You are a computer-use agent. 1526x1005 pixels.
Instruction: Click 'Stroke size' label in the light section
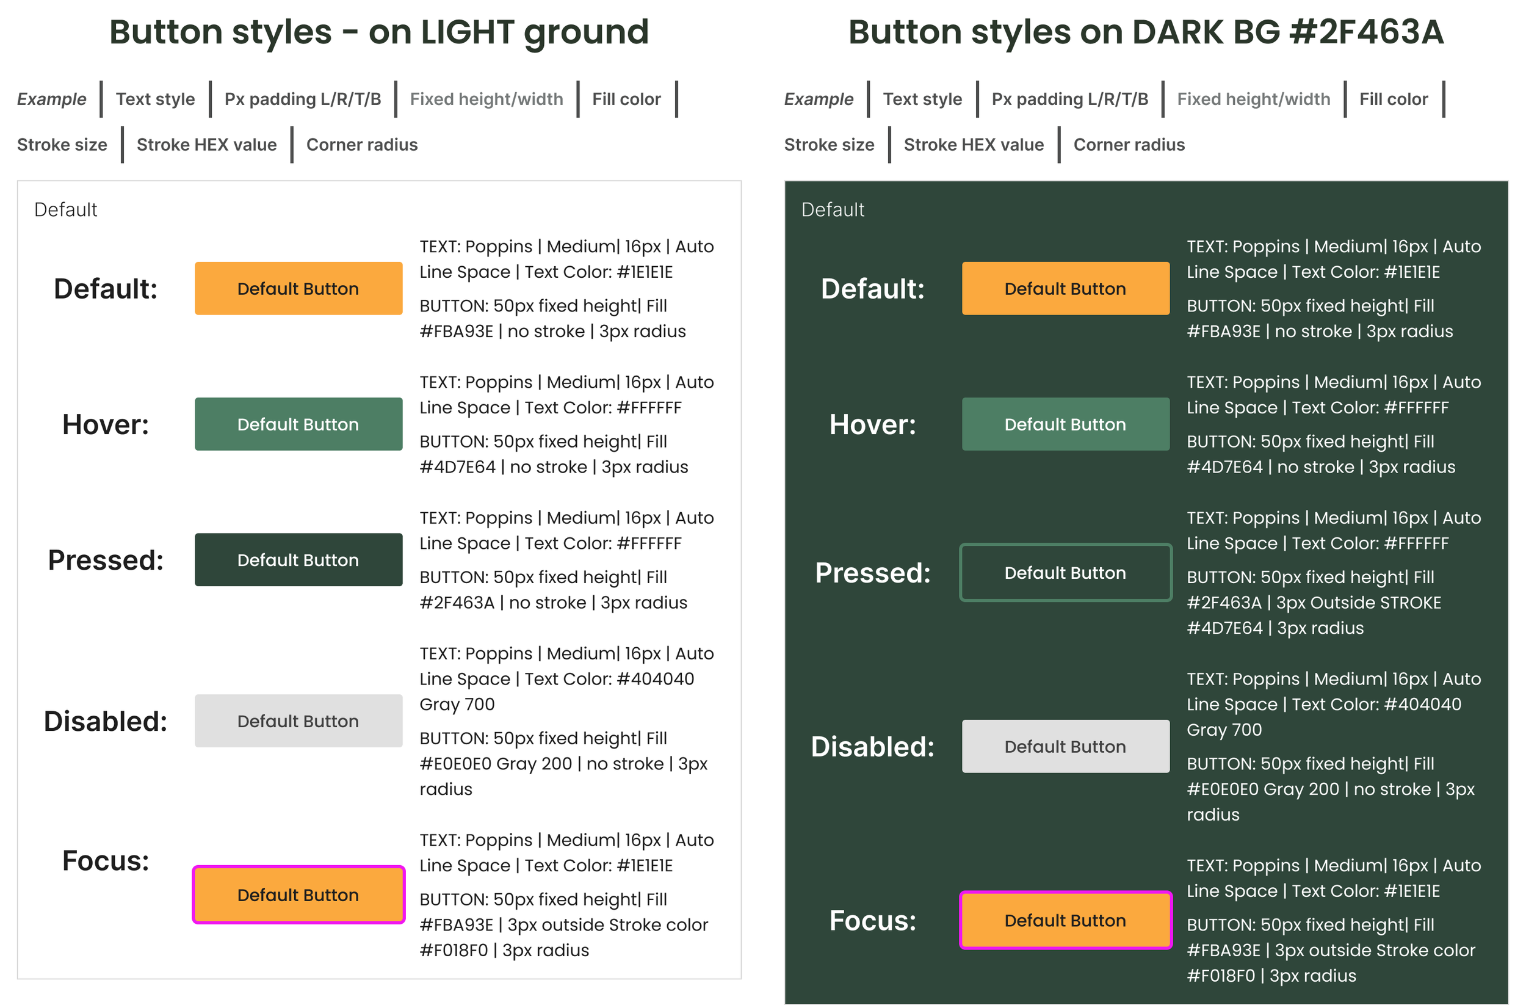click(62, 144)
